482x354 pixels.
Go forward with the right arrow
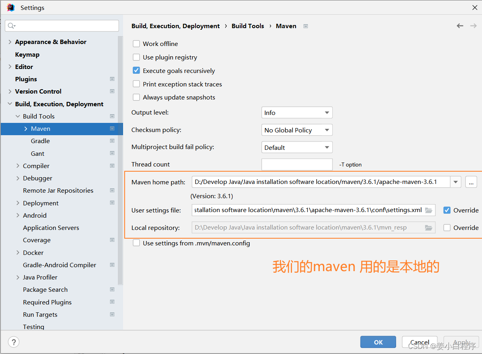point(473,26)
